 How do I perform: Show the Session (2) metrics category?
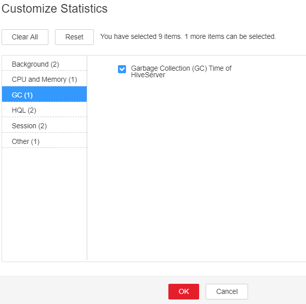click(44, 126)
